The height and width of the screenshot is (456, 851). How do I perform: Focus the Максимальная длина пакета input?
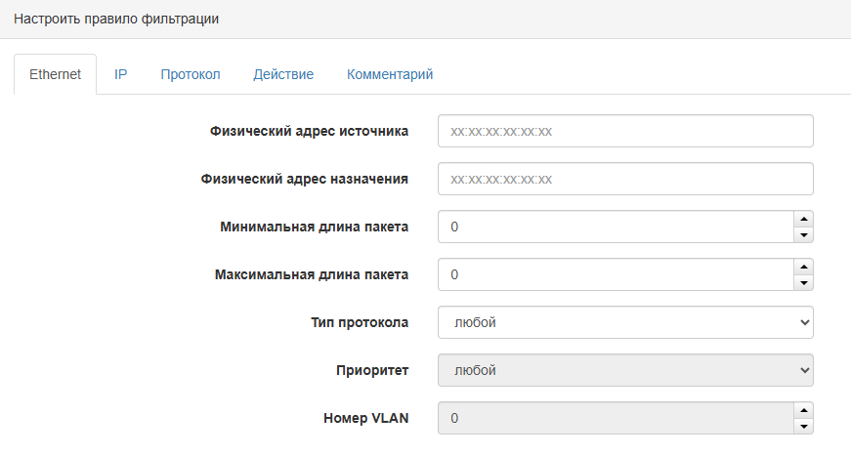point(616,274)
